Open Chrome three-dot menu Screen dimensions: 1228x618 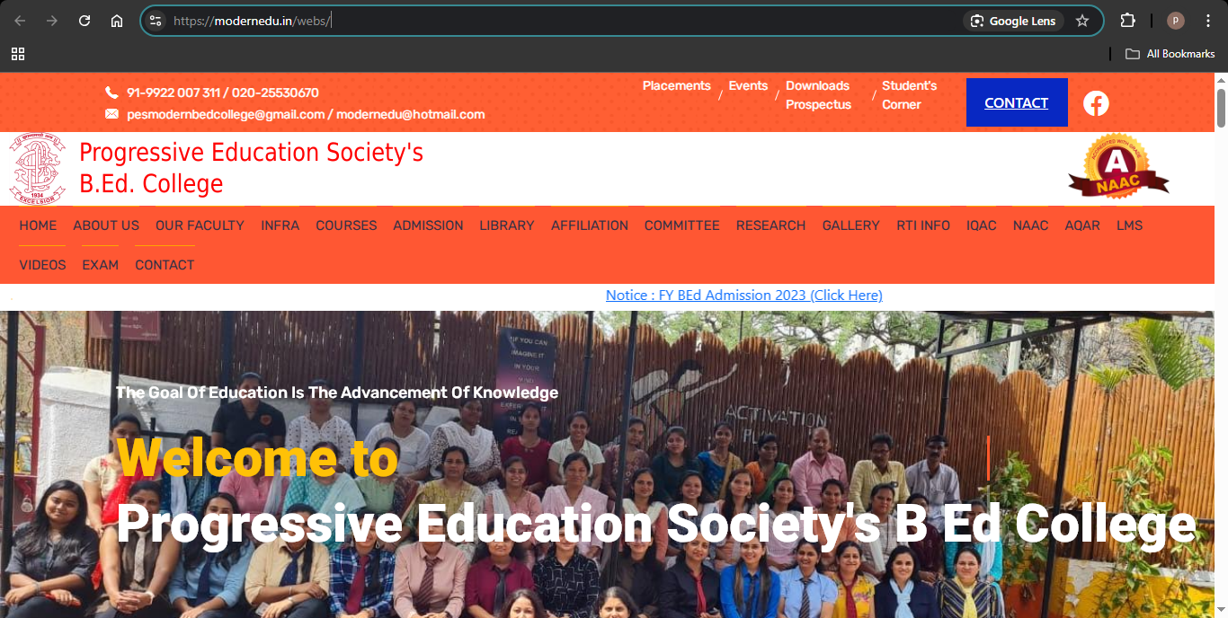1208,21
